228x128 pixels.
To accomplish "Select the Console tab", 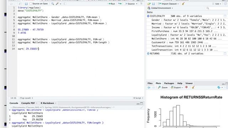I will [14, 103].
